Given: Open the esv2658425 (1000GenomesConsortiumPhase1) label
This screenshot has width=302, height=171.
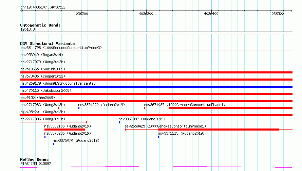Looking at the screenshot, I should [165, 126].
